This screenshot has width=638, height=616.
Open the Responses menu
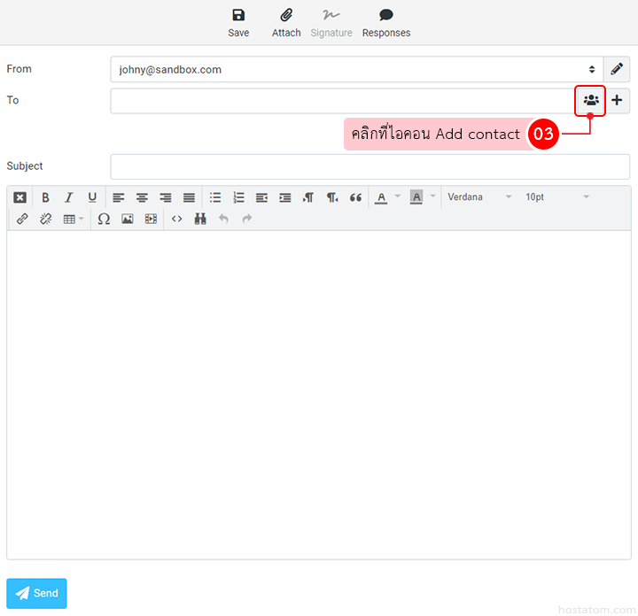click(x=386, y=23)
